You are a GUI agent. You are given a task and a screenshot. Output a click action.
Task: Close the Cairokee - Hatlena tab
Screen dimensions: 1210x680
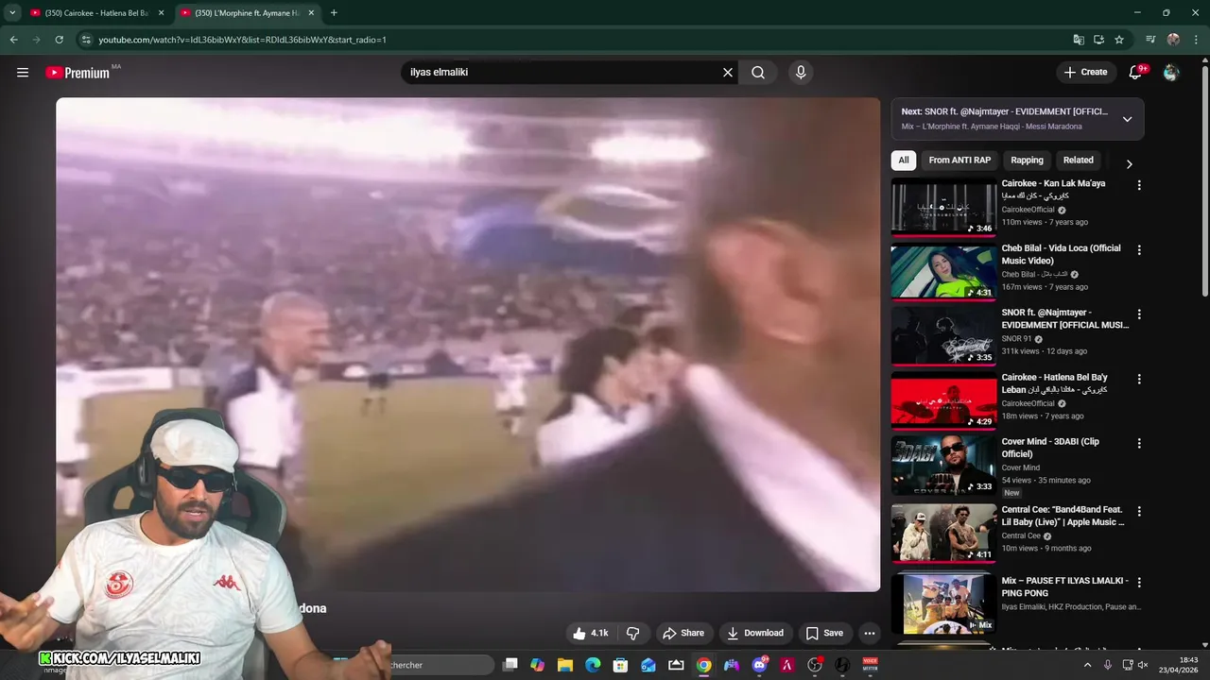click(x=161, y=13)
